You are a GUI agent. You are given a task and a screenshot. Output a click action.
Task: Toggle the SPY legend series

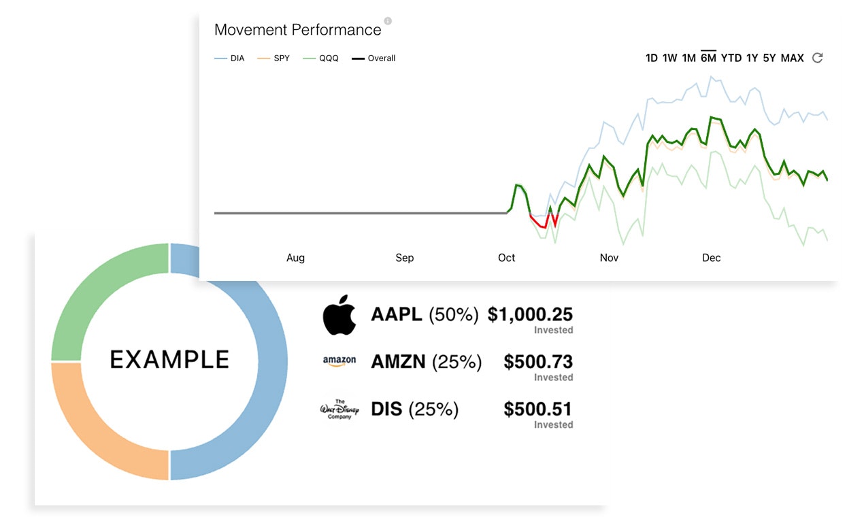273,59
